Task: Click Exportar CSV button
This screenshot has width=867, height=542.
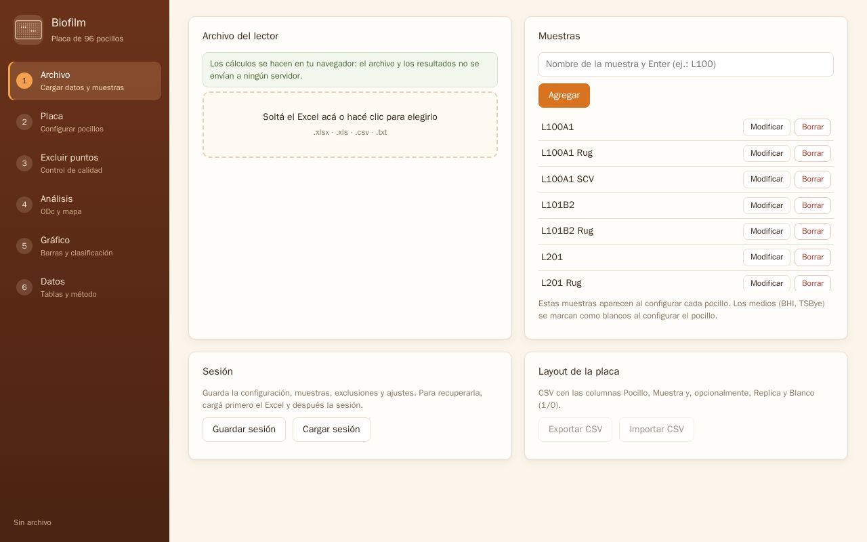Action: pos(575,430)
